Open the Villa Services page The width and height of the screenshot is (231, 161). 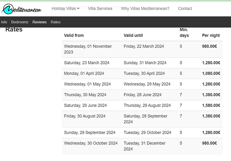click(100, 8)
